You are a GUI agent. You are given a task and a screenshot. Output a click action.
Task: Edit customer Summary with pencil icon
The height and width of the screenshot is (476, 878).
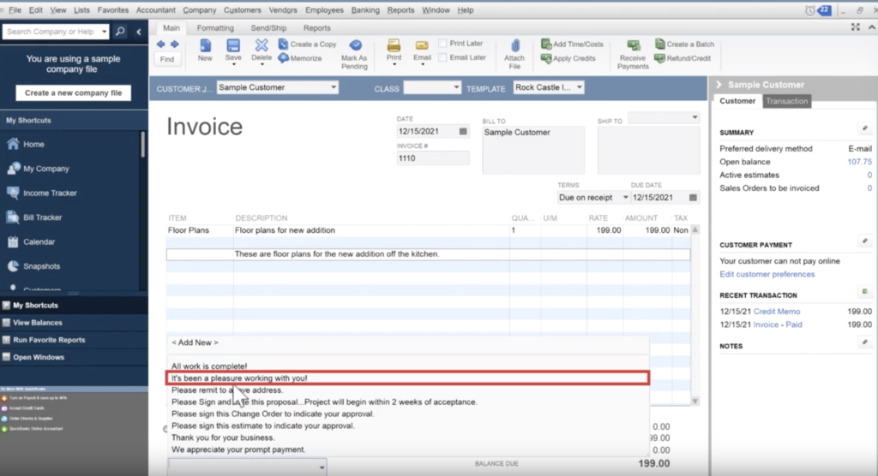tap(865, 128)
